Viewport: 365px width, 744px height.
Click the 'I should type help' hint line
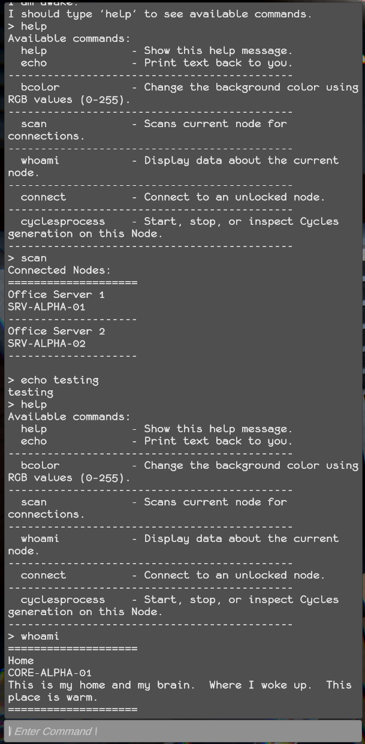159,14
